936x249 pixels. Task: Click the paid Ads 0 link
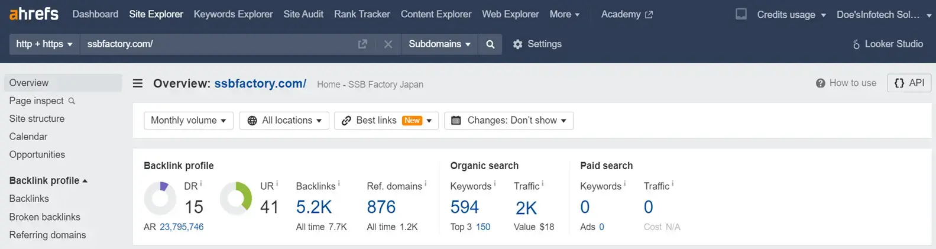(601, 227)
